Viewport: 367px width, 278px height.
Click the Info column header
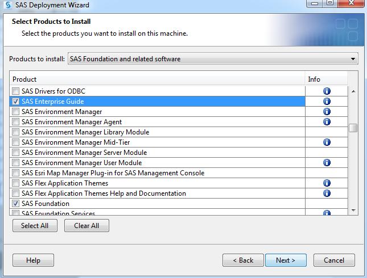click(x=327, y=79)
